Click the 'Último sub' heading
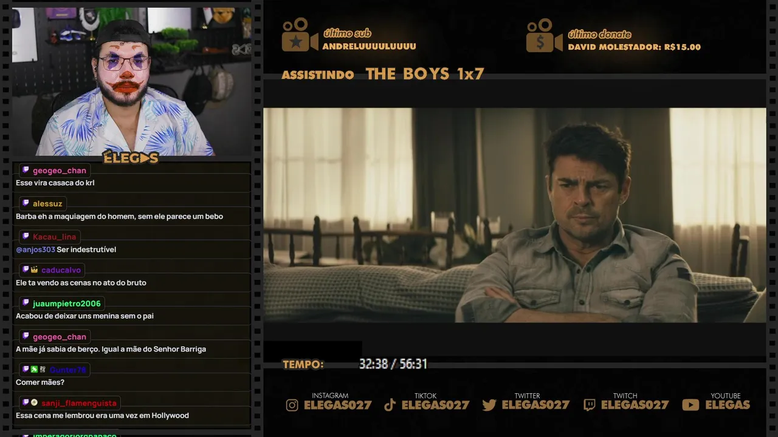Image resolution: width=778 pixels, height=437 pixels. [347, 33]
